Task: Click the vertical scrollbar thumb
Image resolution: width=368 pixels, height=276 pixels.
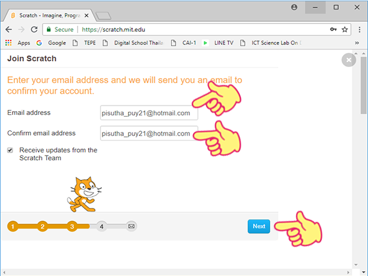Action: [364, 85]
